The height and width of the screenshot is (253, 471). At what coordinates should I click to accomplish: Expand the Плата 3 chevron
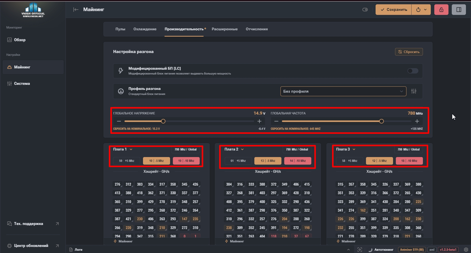coord(354,149)
